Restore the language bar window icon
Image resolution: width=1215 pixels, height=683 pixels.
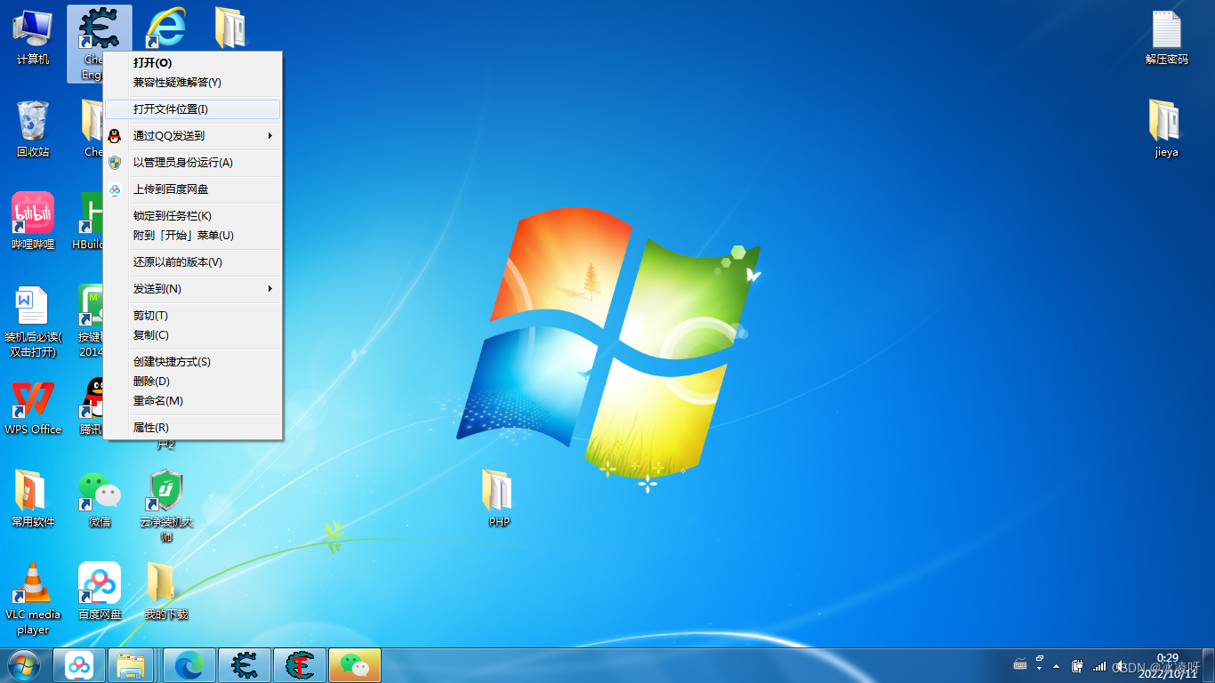click(x=1040, y=659)
